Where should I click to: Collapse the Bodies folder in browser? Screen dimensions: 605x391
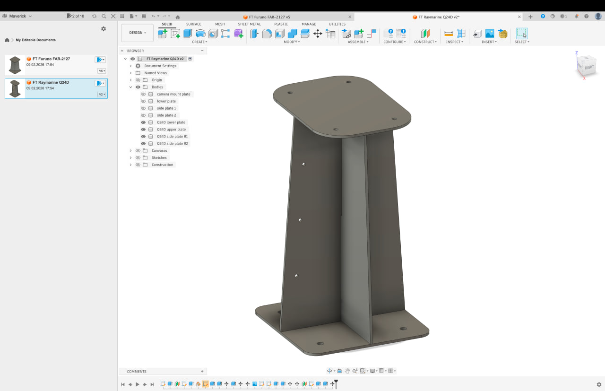131,87
